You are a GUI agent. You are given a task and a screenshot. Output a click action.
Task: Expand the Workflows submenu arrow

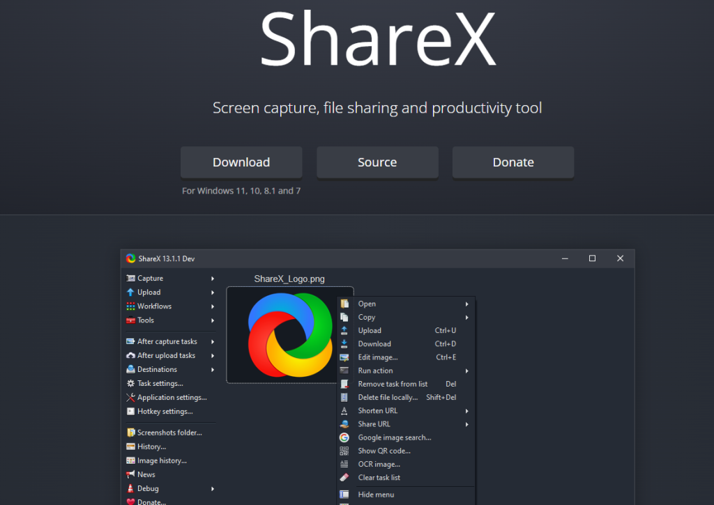(x=213, y=306)
